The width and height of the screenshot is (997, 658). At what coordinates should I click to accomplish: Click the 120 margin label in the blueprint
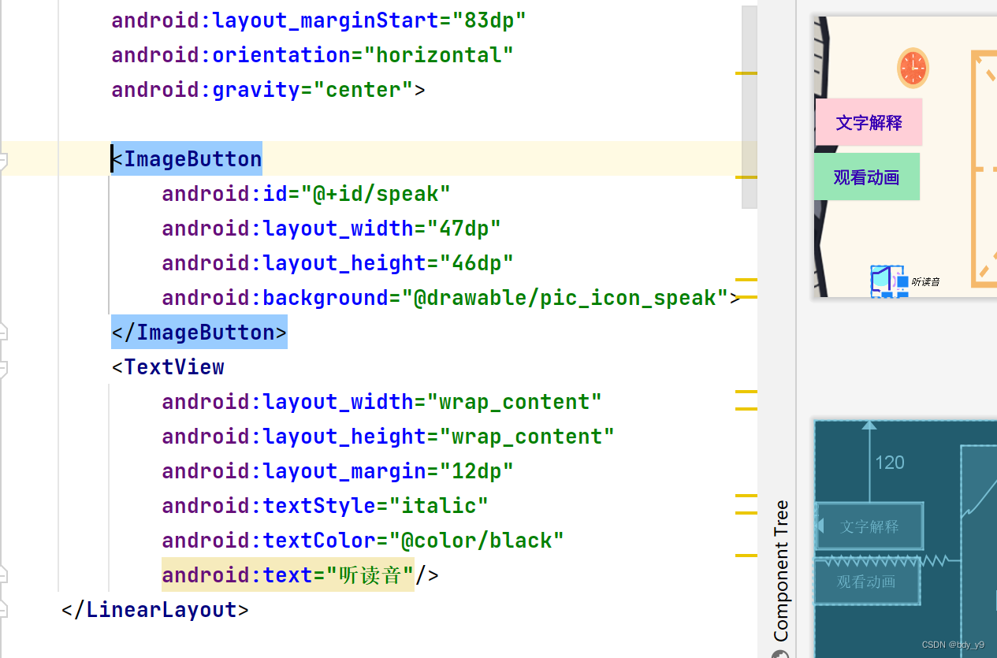(x=889, y=463)
